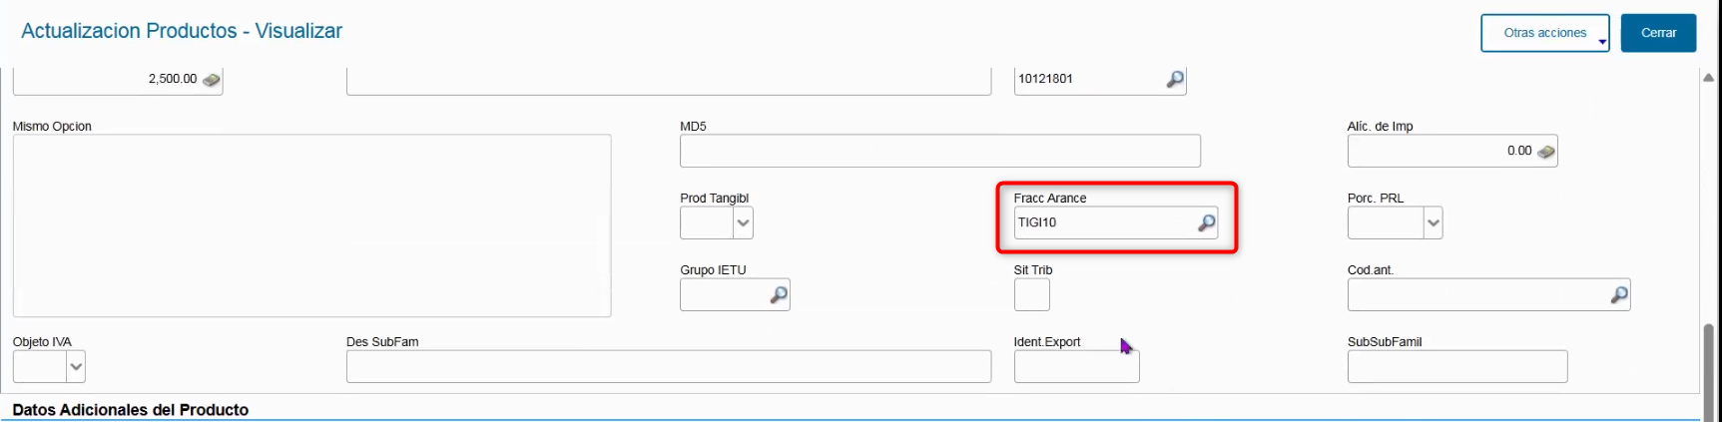This screenshot has width=1722, height=422.
Task: Click the Ident.Export input field
Action: tap(1076, 366)
